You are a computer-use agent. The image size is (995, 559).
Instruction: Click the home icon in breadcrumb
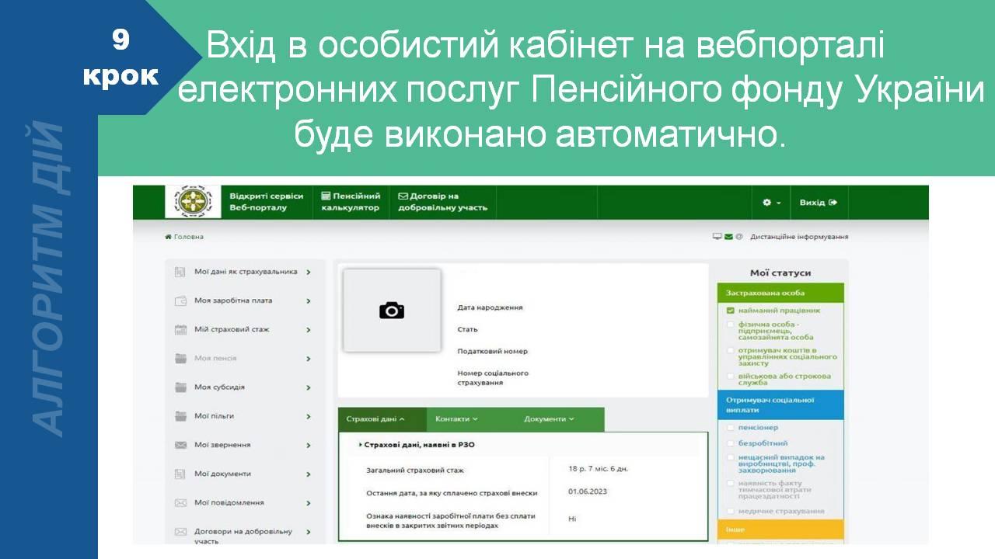(168, 237)
